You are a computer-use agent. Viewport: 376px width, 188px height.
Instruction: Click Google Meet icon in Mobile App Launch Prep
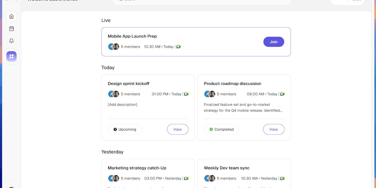(178, 47)
